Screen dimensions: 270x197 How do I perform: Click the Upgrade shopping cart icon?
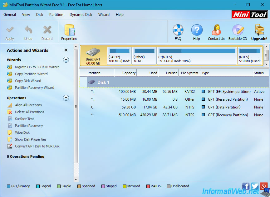(259, 31)
